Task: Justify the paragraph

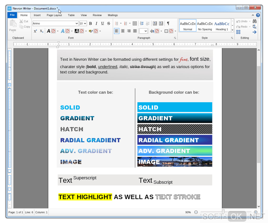Action: click(x=135, y=31)
